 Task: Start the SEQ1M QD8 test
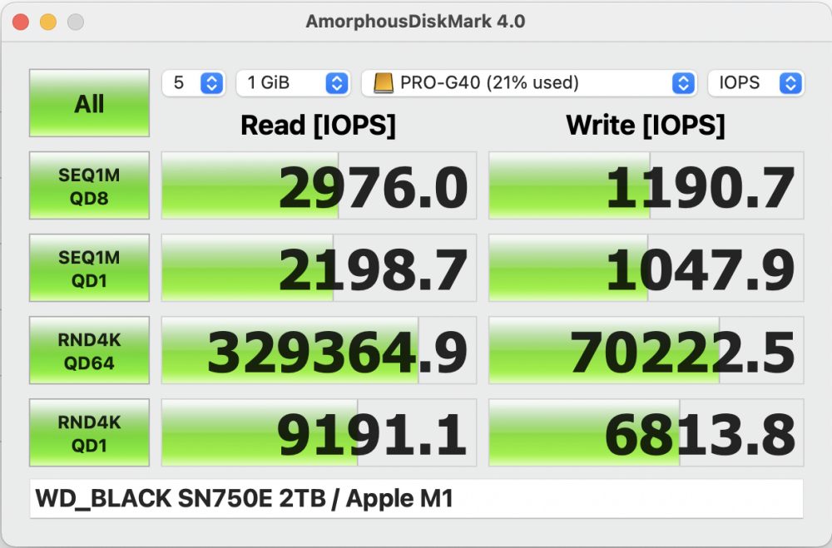click(89, 185)
